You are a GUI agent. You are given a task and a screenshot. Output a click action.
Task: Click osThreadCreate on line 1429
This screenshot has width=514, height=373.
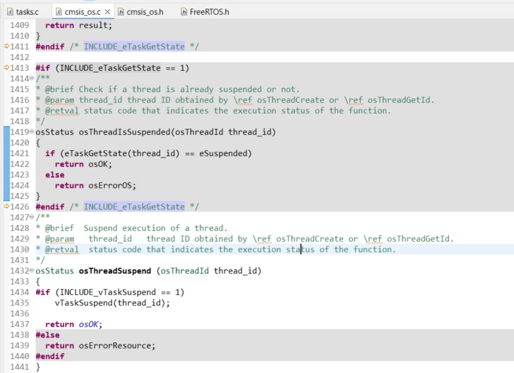[x=309, y=239]
